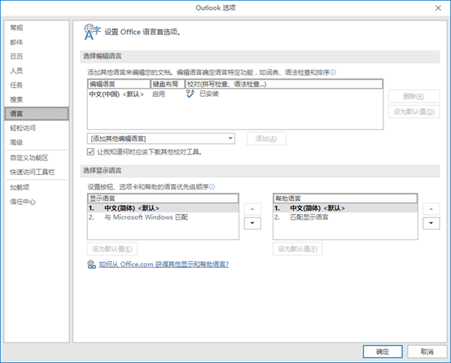The width and height of the screenshot is (451, 363).
Task: Click info icon beside display language description
Action: (x=212, y=187)
